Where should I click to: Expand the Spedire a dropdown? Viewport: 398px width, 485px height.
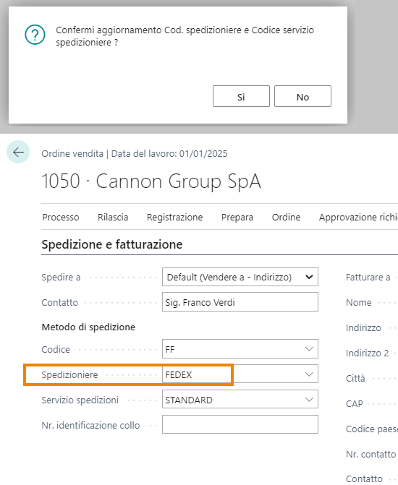tap(240, 277)
